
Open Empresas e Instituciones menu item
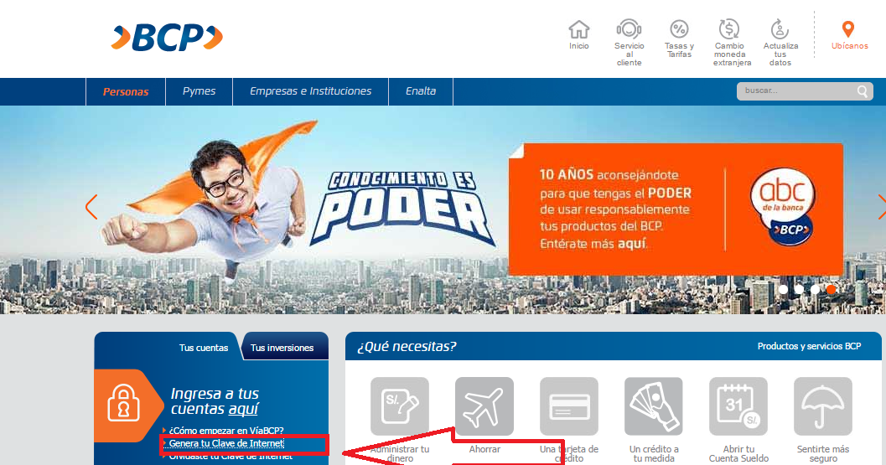tap(311, 91)
